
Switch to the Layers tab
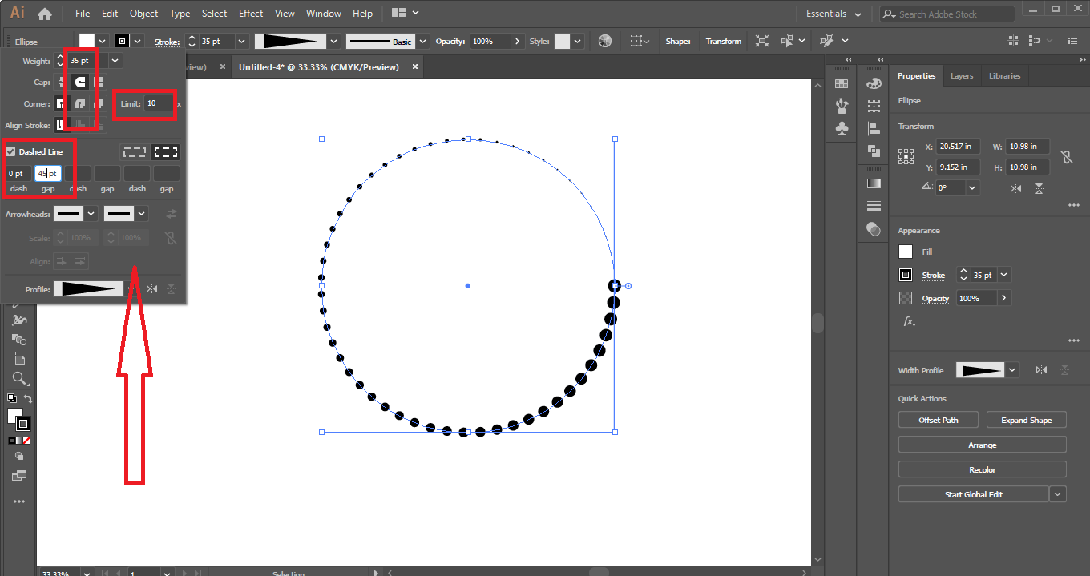[962, 76]
